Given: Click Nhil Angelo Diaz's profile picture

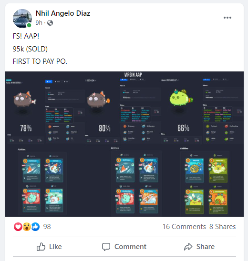Looking at the screenshot, I should click(x=22, y=19).
